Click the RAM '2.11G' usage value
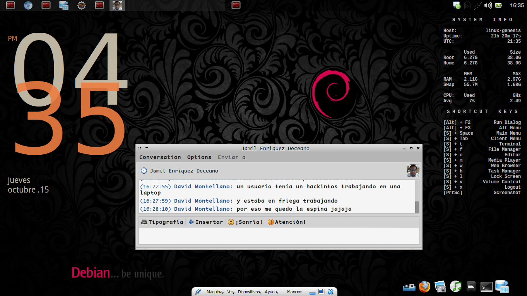527x296 pixels. [x=471, y=79]
